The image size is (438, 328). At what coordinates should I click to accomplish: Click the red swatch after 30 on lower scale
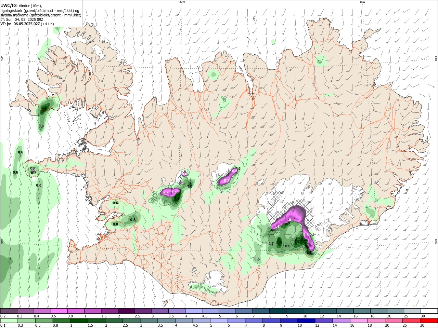coord(429,320)
